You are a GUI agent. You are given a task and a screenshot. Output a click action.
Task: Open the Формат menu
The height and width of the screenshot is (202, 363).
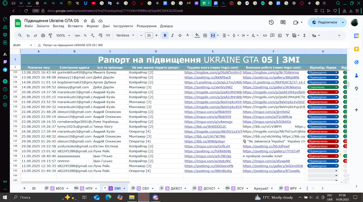click(93, 26)
